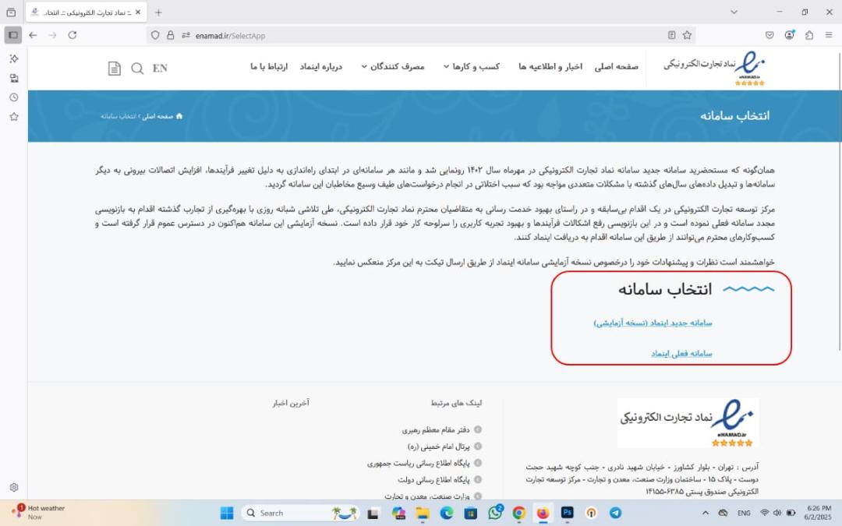
Task: Open the درباره اینماد nav item
Action: coord(321,66)
